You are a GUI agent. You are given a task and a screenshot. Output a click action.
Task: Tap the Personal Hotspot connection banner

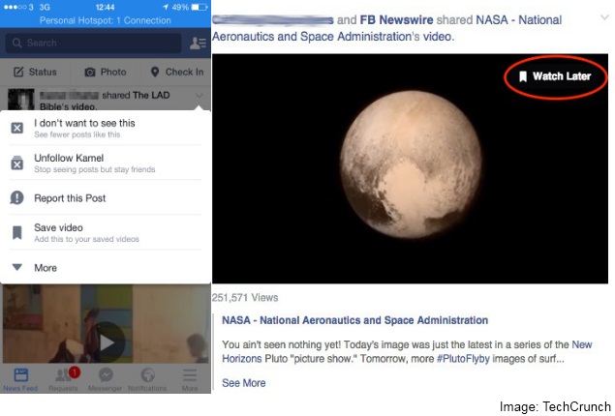coord(106,20)
